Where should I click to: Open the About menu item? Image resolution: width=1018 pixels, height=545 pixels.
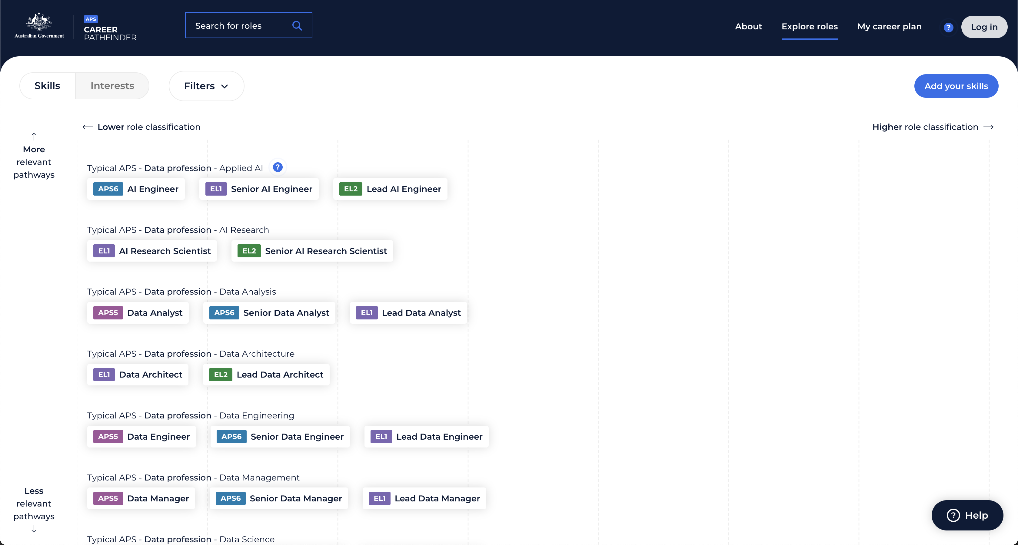click(748, 26)
